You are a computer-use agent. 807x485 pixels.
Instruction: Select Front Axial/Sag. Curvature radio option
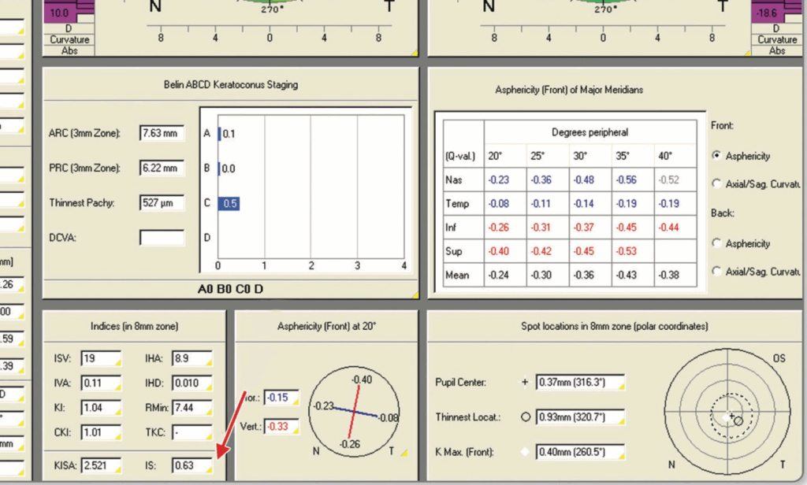716,183
